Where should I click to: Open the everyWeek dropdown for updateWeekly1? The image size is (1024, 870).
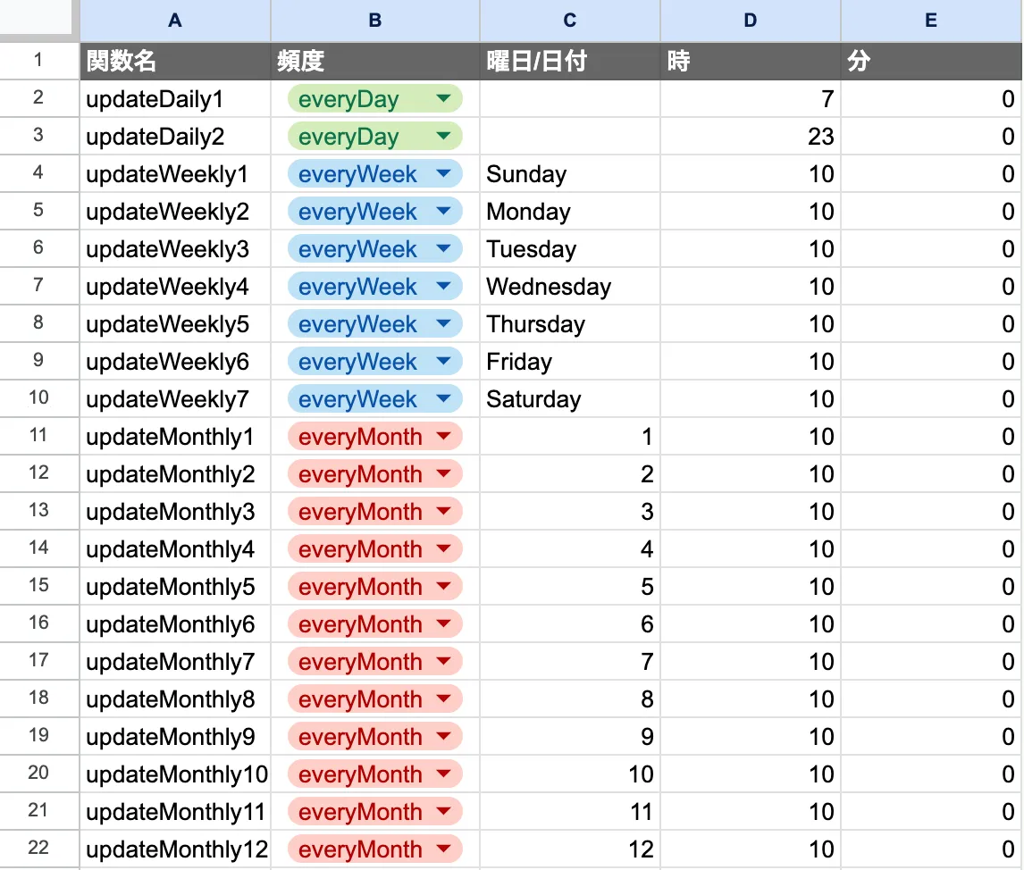point(443,174)
